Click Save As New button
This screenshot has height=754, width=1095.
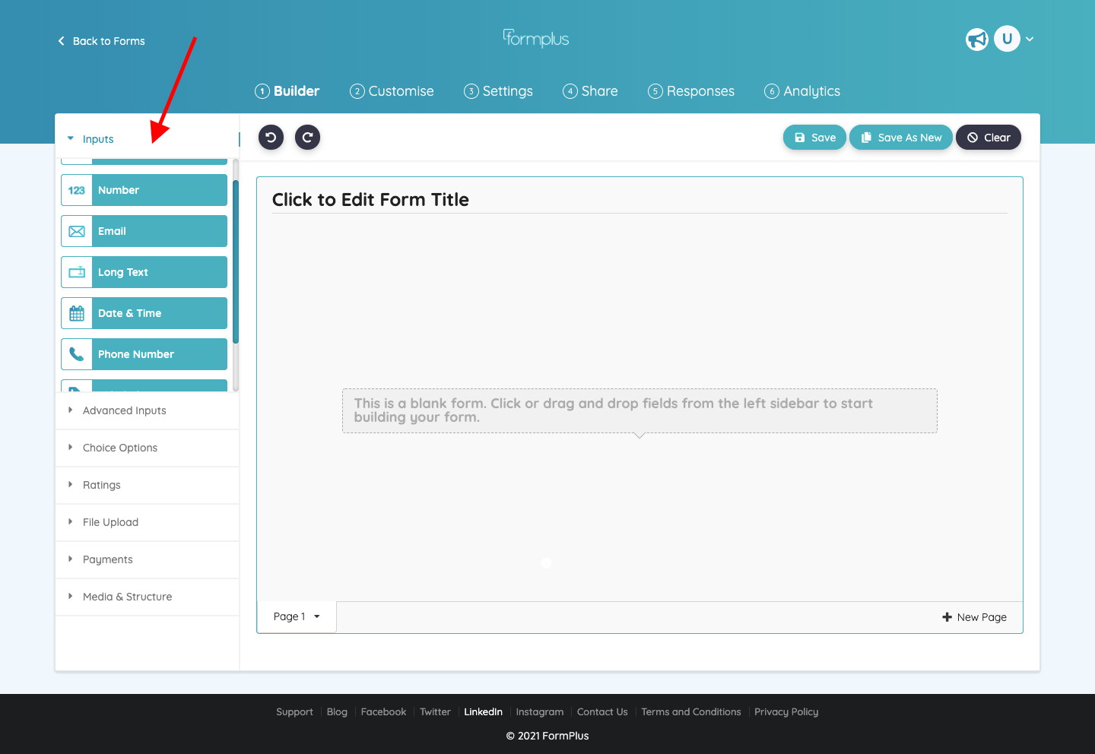(901, 138)
